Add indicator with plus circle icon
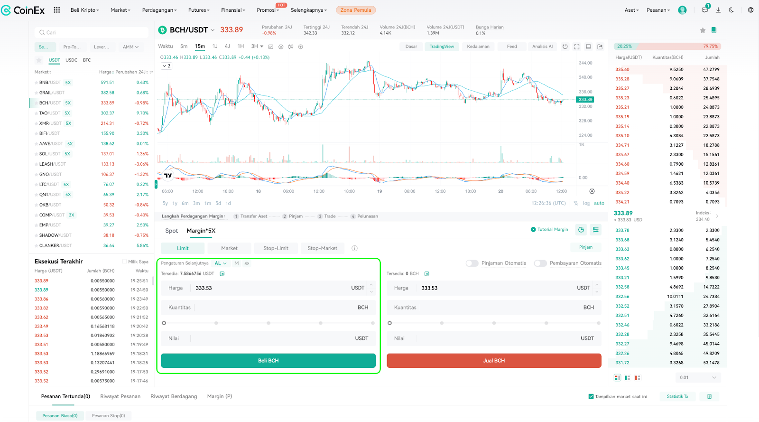Image resolution: width=759 pixels, height=422 pixels. click(301, 47)
